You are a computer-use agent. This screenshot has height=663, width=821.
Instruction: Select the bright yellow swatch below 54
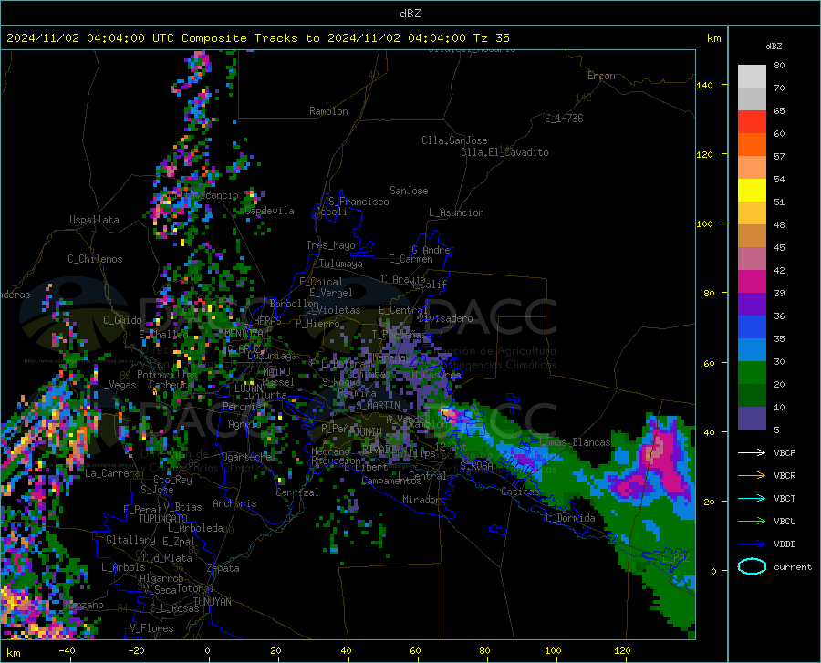(x=752, y=191)
